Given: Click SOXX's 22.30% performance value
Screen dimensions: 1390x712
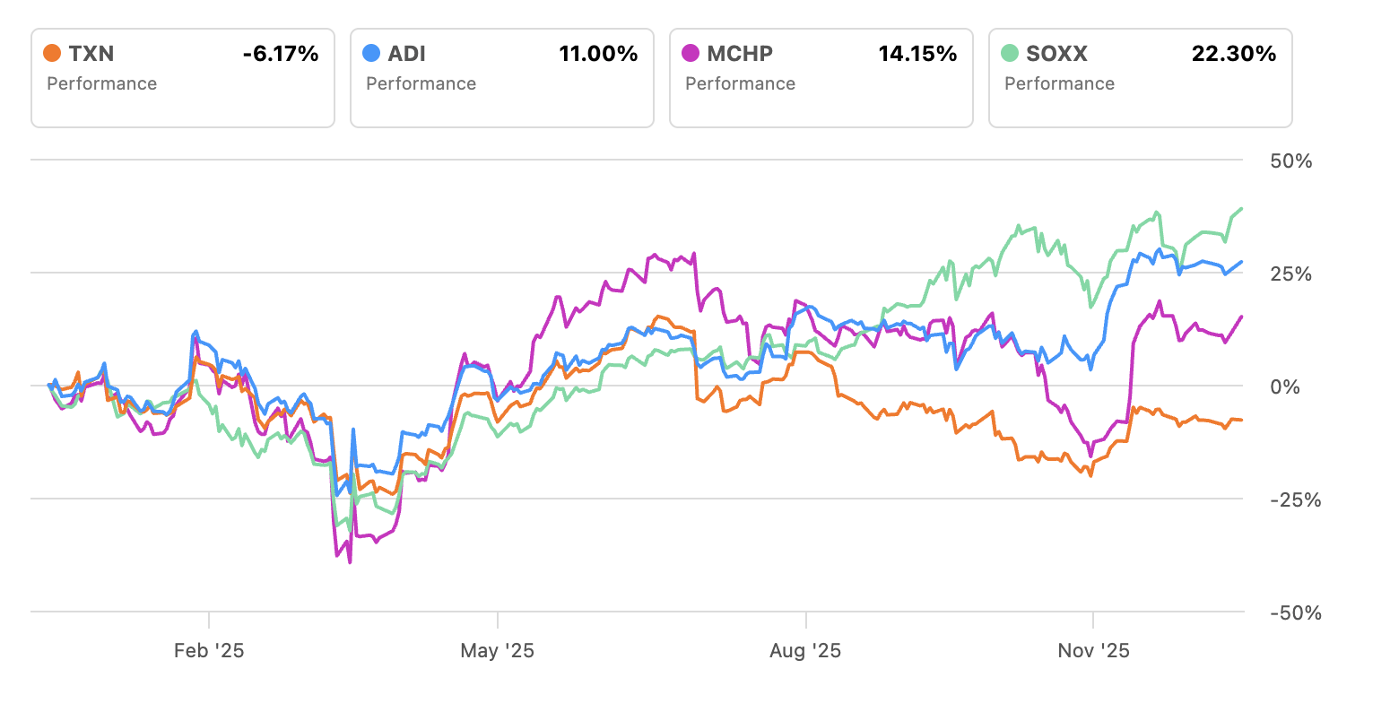Looking at the screenshot, I should (1234, 54).
